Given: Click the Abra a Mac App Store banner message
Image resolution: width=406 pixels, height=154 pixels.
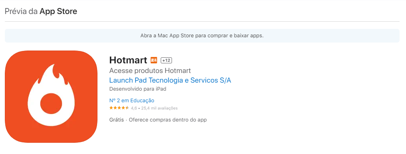Looking at the screenshot, I should [202, 36].
